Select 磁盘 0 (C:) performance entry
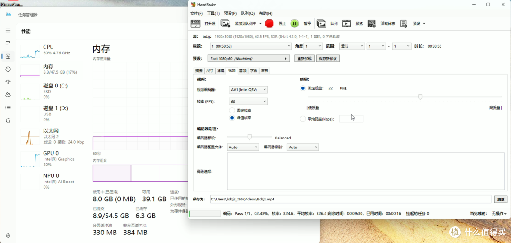Image resolution: width=511 pixels, height=243 pixels. pyautogui.click(x=52, y=91)
